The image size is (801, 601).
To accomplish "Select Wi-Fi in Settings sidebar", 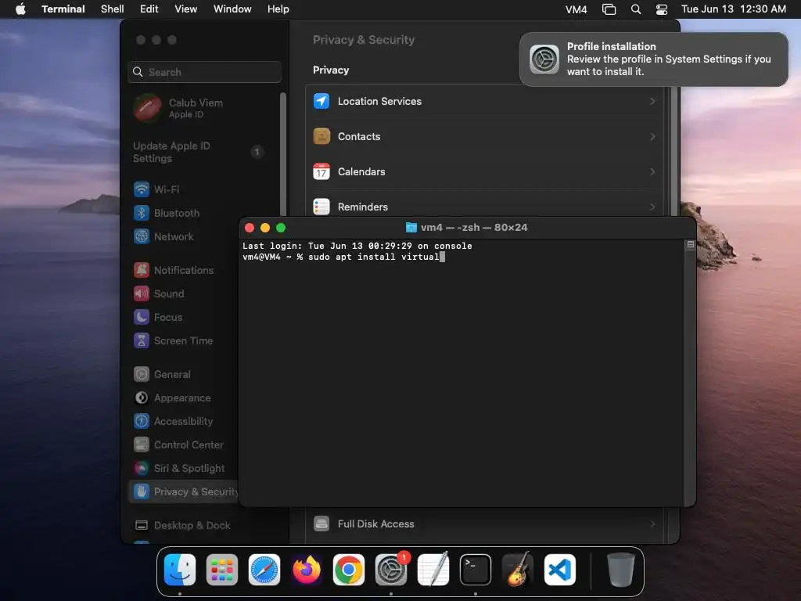I will click(x=167, y=189).
